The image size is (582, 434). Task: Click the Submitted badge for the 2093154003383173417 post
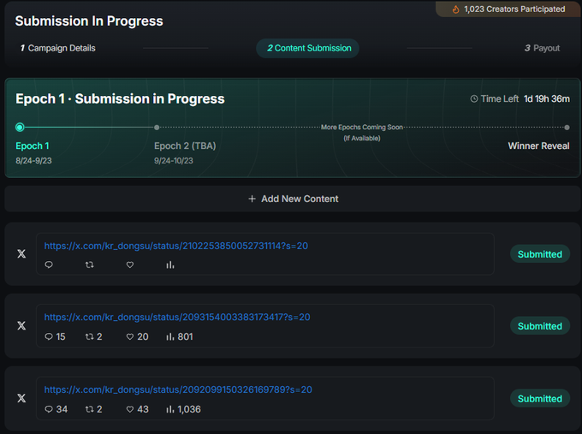(540, 326)
